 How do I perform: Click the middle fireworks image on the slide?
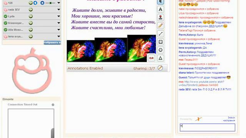111,50
